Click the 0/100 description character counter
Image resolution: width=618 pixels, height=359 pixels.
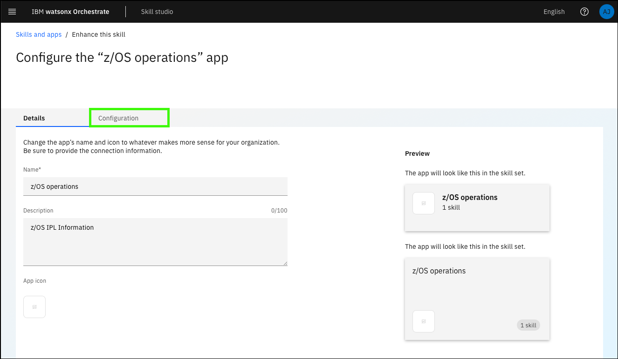pyautogui.click(x=279, y=211)
